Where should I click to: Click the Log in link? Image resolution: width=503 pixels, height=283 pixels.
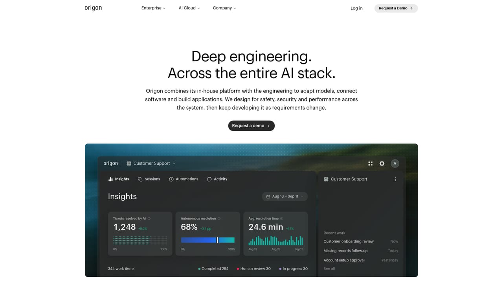(x=356, y=8)
